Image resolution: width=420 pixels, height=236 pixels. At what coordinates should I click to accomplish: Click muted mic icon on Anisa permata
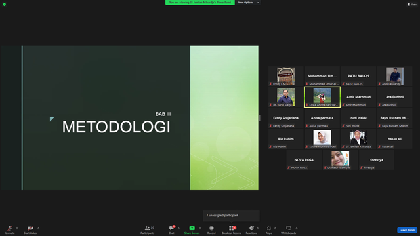(307, 126)
